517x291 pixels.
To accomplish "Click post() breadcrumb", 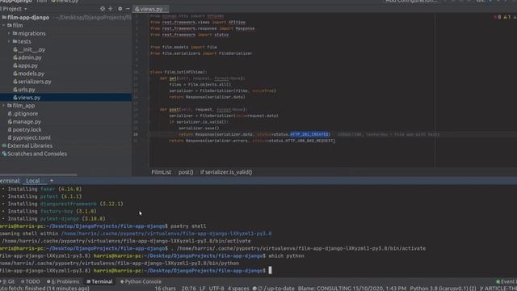I will tap(186, 172).
